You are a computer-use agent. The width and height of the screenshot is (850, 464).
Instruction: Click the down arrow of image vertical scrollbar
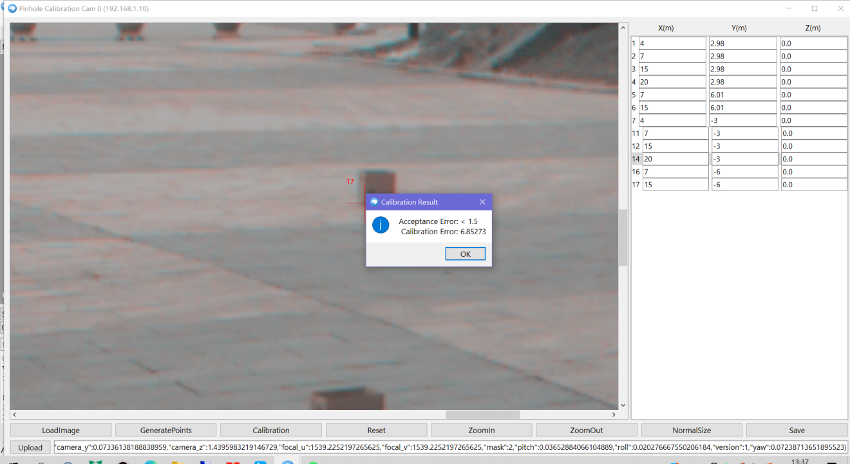click(x=623, y=405)
